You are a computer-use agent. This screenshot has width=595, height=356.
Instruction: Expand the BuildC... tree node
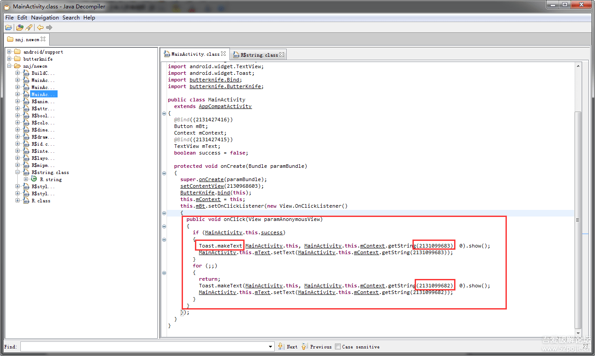coord(18,73)
